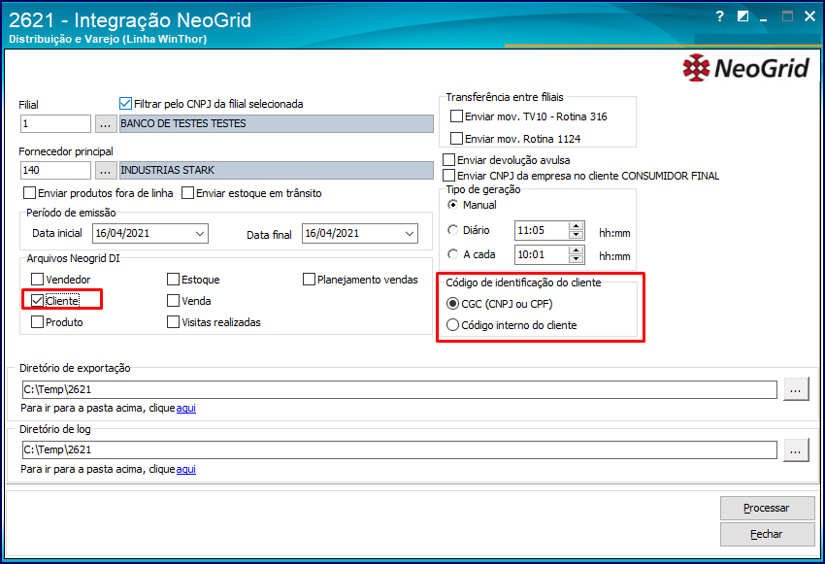Click the Processar button
This screenshot has height=564, width=825.
pos(767,509)
